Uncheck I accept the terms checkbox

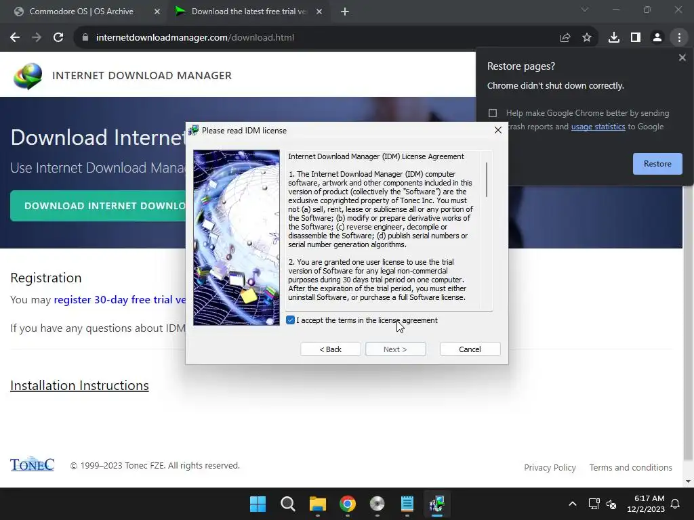coord(290,320)
